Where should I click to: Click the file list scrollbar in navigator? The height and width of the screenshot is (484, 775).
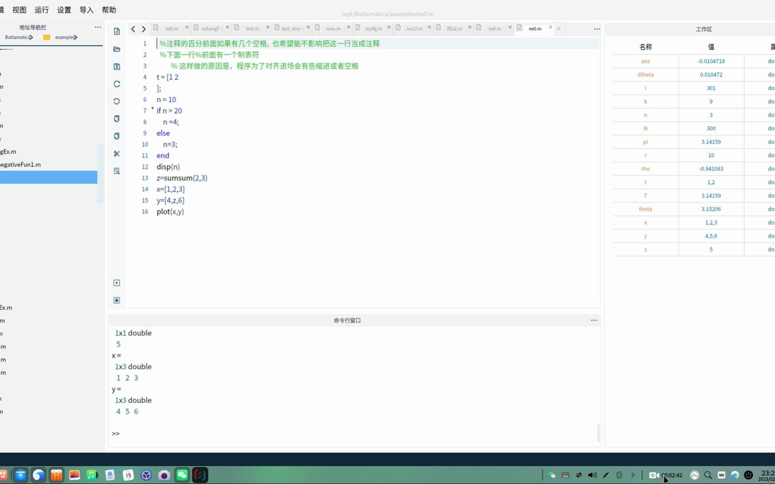coord(100,173)
